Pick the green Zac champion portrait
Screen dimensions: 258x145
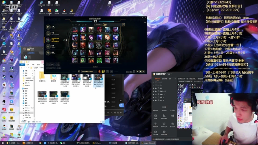[99, 60]
